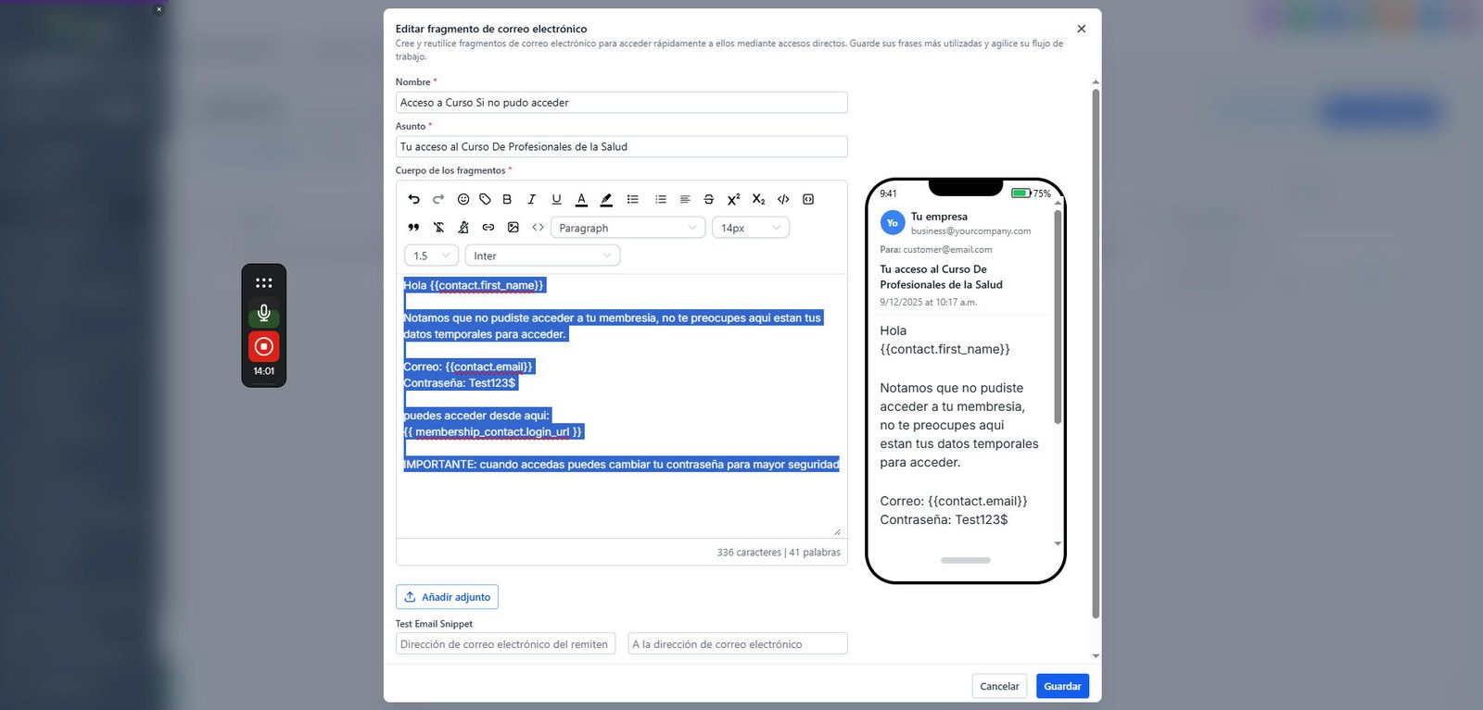The height and width of the screenshot is (710, 1483).
Task: Toggle italic formatting
Action: [532, 199]
